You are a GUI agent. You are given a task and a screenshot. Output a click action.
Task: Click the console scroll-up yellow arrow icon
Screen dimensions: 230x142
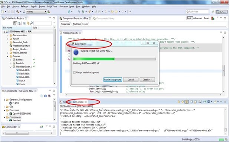(183, 102)
